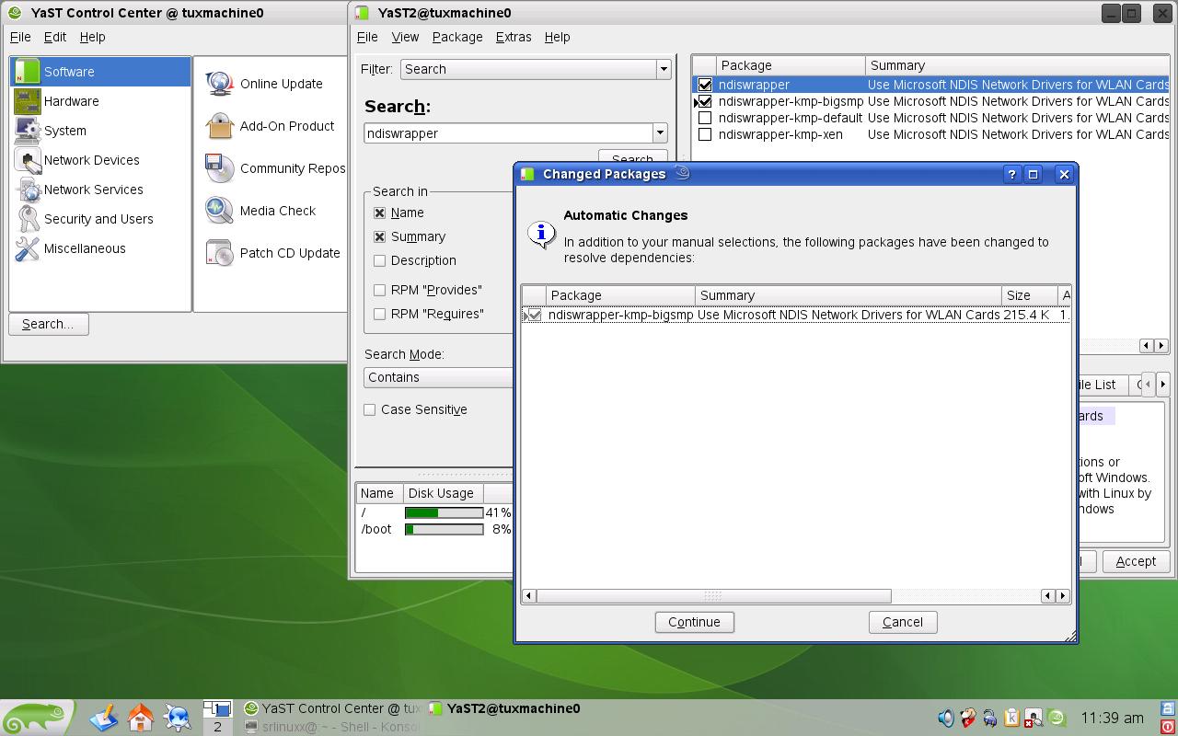
Task: Open the openSUSE start menu
Action: pos(36,718)
